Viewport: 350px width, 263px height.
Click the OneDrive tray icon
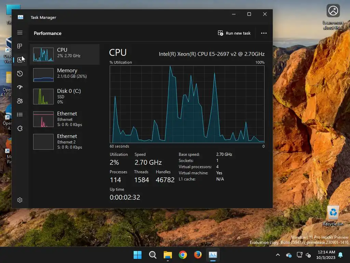pyautogui.click(x=289, y=255)
